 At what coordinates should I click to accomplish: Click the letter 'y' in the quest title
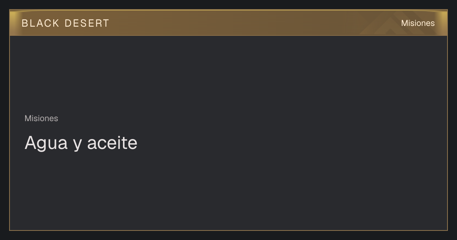coord(77,145)
